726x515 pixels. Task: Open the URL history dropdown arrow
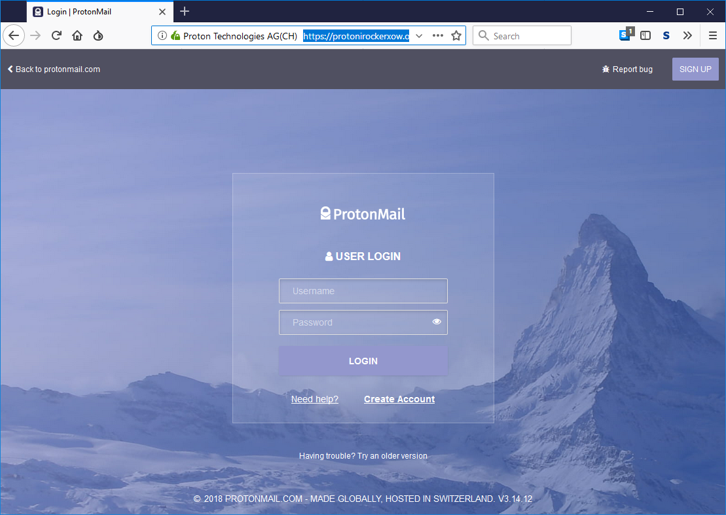coord(419,35)
